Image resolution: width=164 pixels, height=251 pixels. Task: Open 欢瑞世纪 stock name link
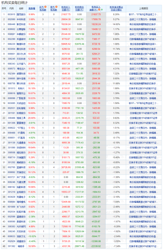pyautogui.click(x=21, y=172)
